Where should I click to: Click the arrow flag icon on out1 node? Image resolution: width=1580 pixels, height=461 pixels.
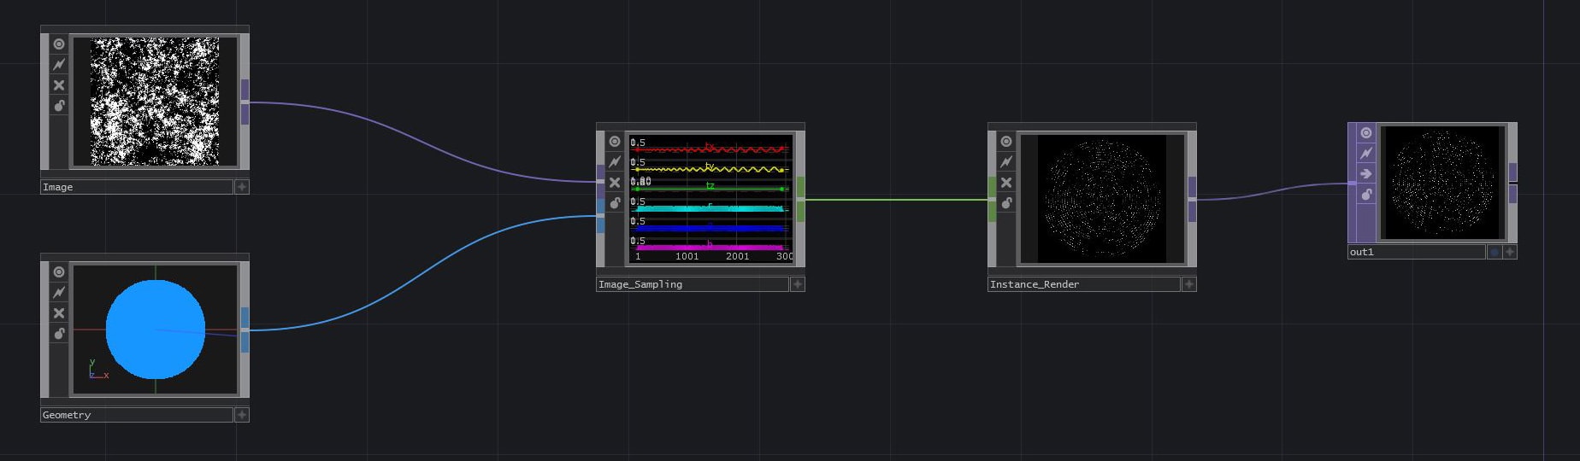(1366, 173)
